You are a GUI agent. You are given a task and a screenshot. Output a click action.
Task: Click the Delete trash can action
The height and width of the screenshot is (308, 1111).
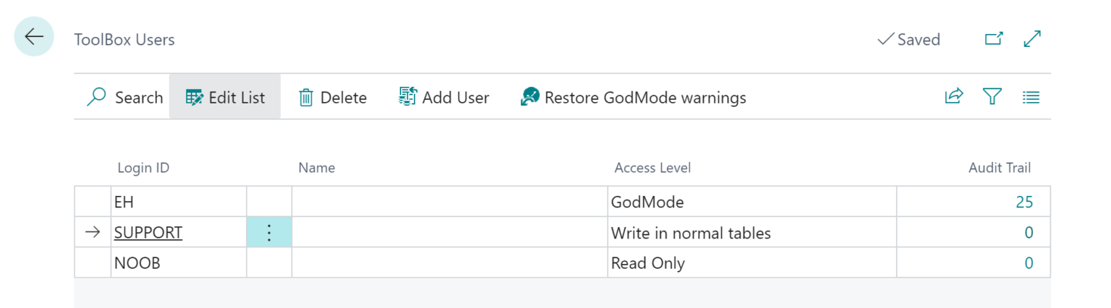click(x=333, y=98)
